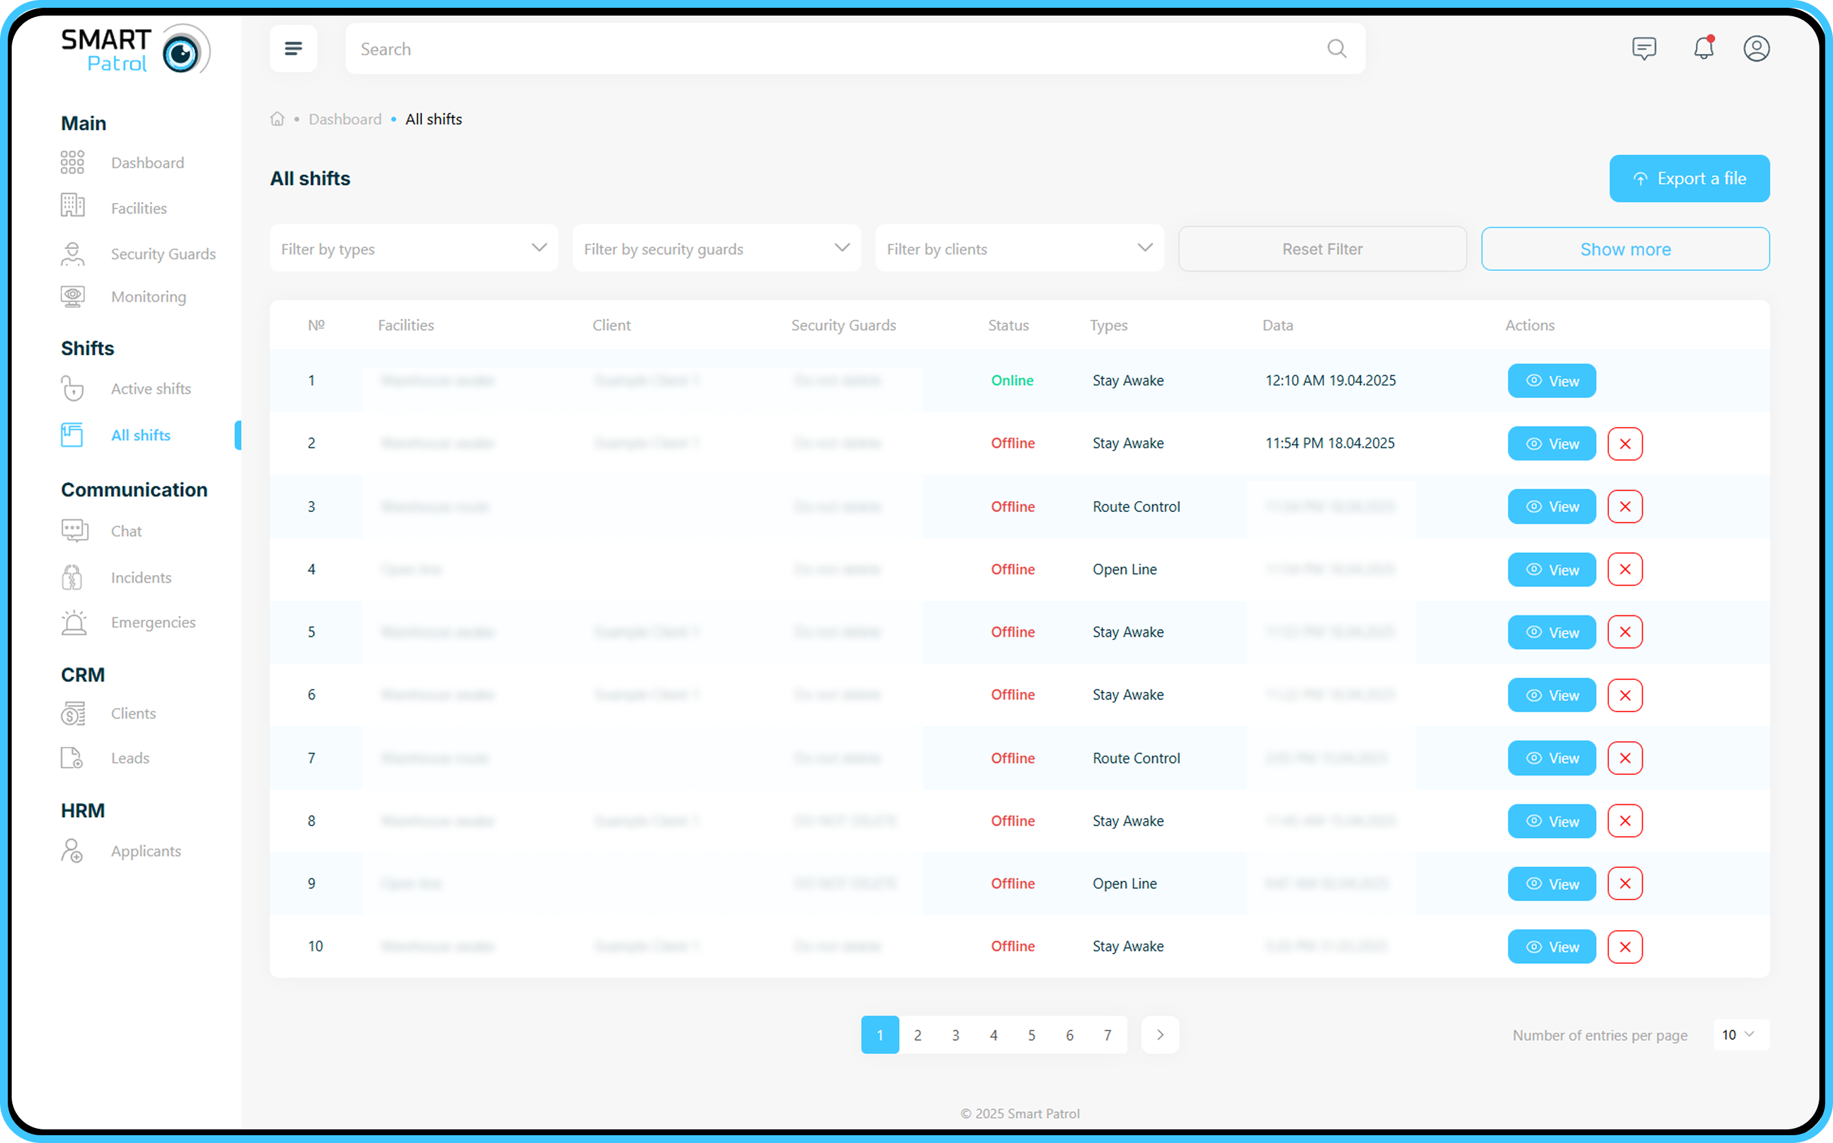
Task: Go to page 3 in pagination
Action: pos(955,1035)
